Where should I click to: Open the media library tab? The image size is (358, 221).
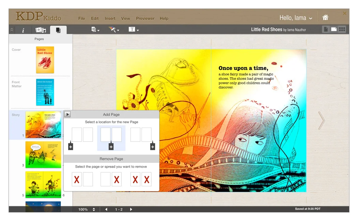pos(41,30)
